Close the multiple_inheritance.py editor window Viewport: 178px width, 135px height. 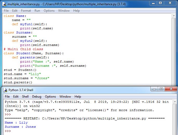[x=170, y=3]
